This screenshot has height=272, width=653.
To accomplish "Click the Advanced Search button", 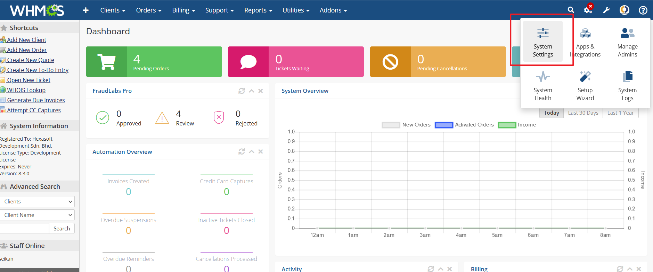I will click(x=62, y=229).
